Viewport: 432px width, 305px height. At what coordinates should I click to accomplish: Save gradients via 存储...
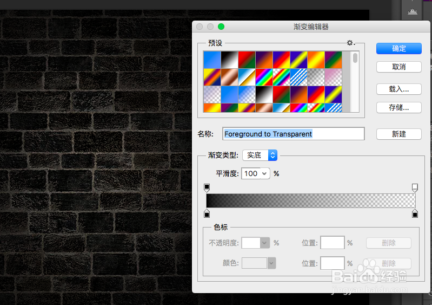(x=398, y=107)
